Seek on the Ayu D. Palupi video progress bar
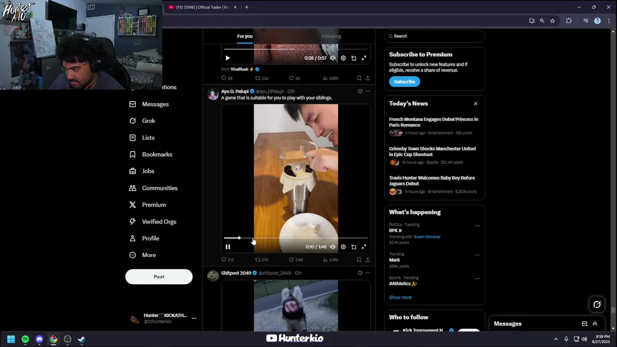617x347 pixels. click(296, 238)
